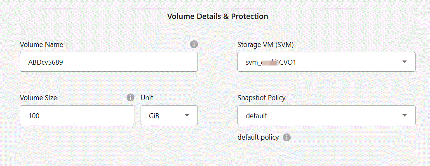Select the GiB value in Unit box

(x=154, y=116)
